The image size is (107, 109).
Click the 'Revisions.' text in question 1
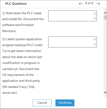point(9,31)
